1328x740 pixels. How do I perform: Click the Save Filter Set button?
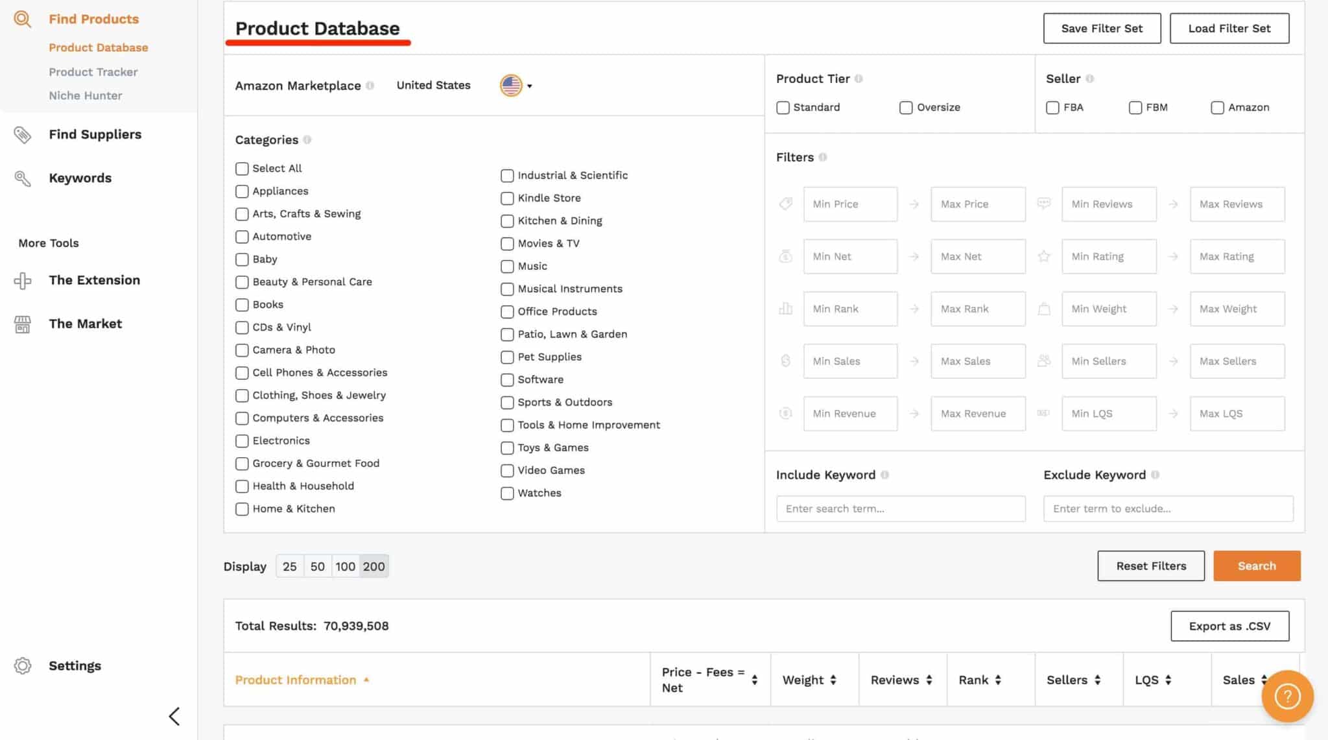click(x=1102, y=29)
